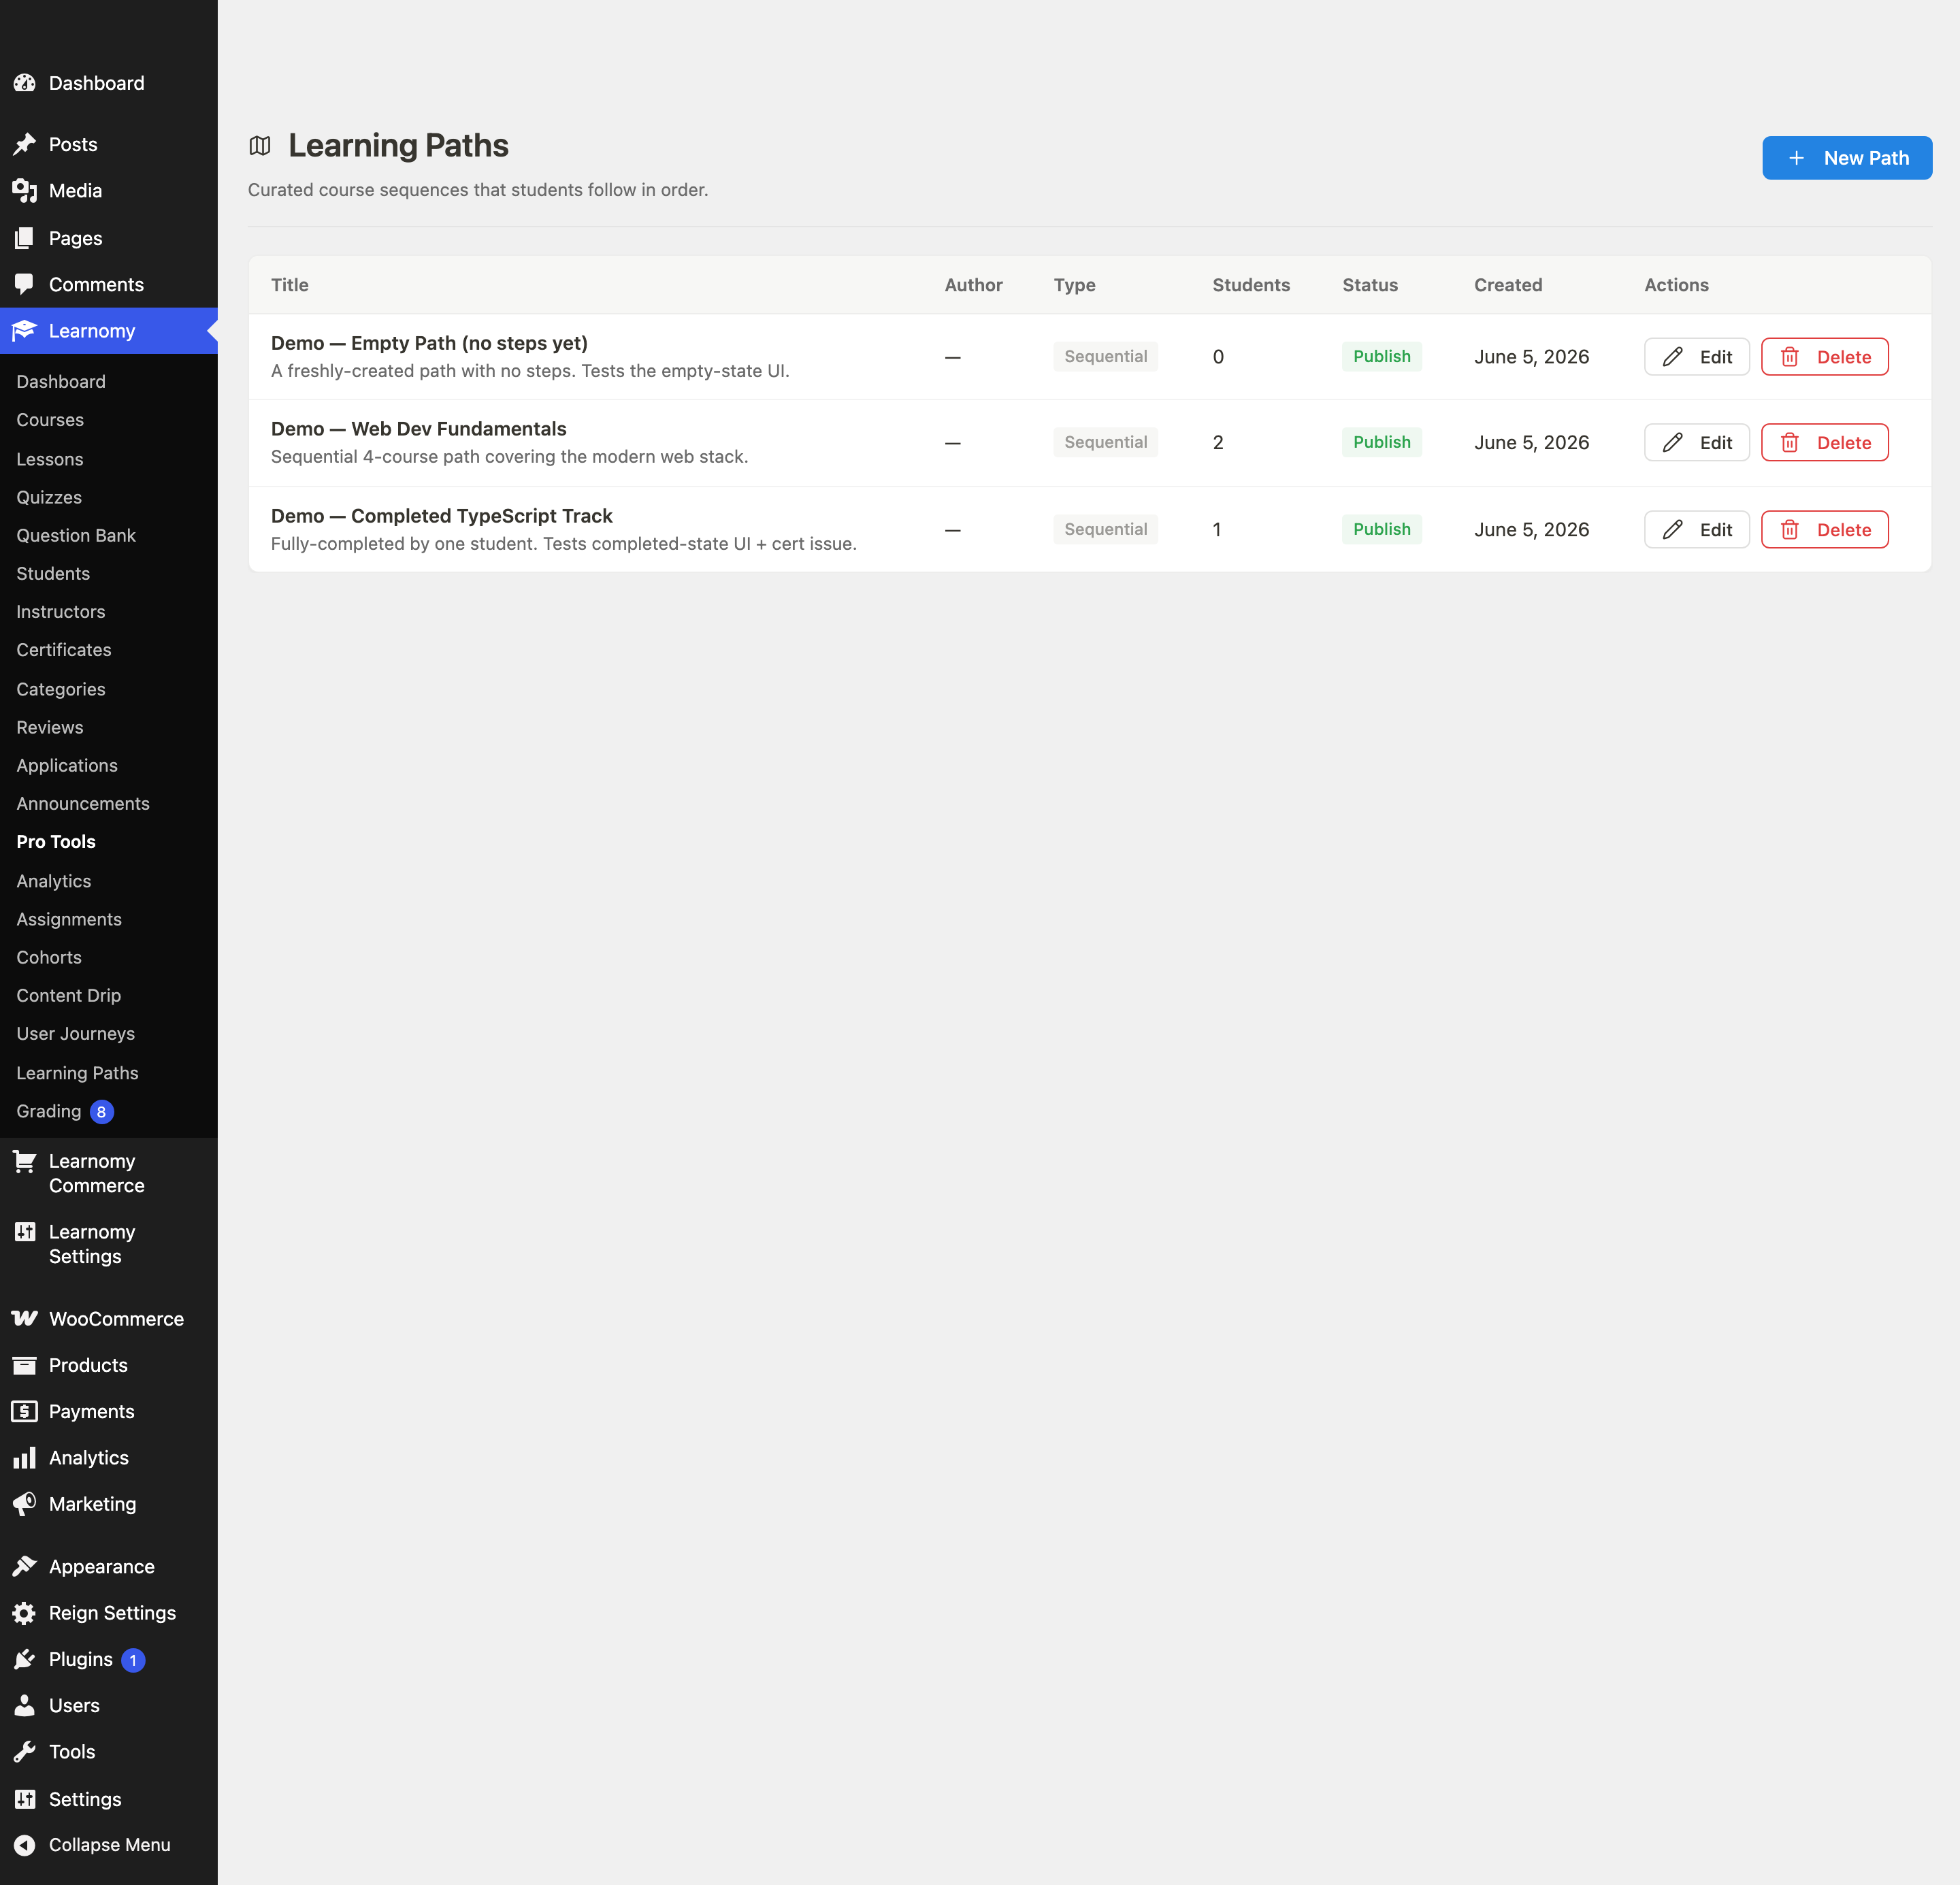Viewport: 1960px width, 1885px height.
Task: Go to Cohorts under Pro Tools
Action: tap(49, 957)
